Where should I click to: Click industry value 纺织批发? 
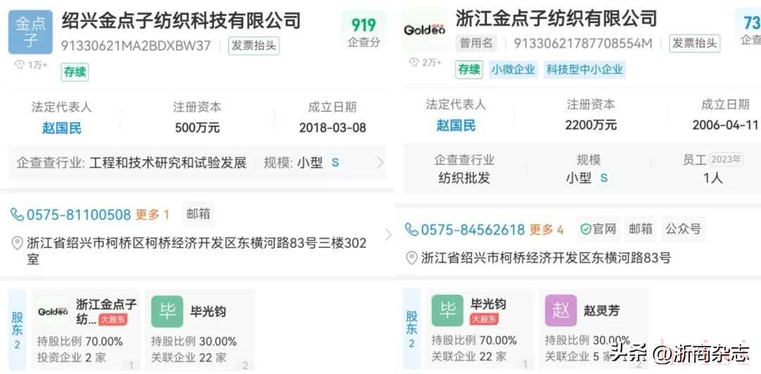click(x=464, y=178)
